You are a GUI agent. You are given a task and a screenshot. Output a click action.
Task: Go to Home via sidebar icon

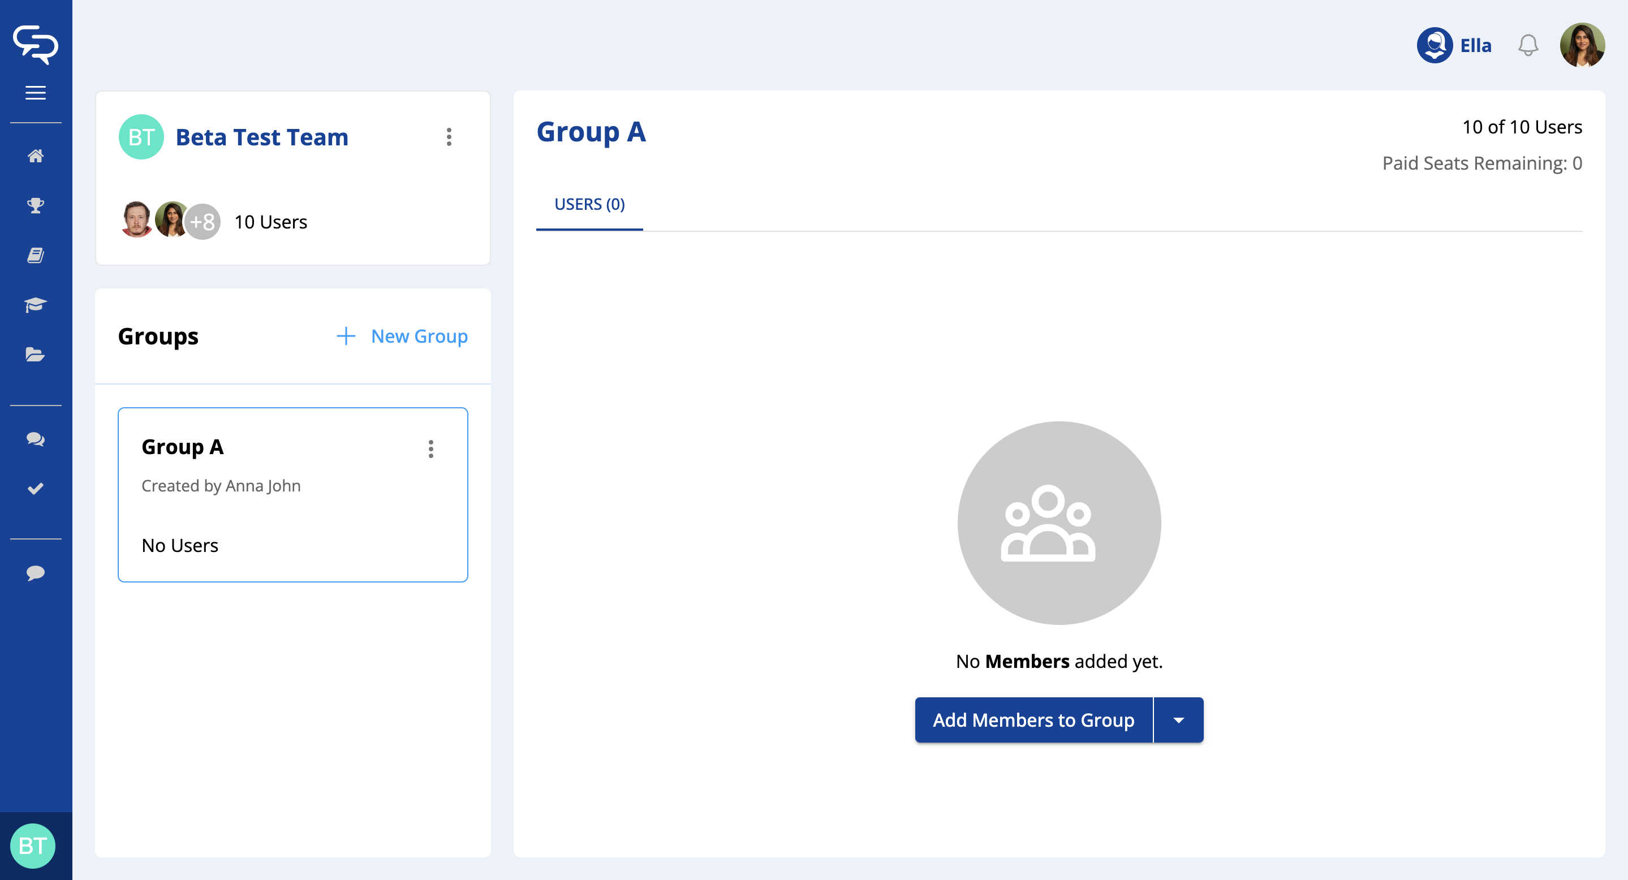pyautogui.click(x=36, y=156)
